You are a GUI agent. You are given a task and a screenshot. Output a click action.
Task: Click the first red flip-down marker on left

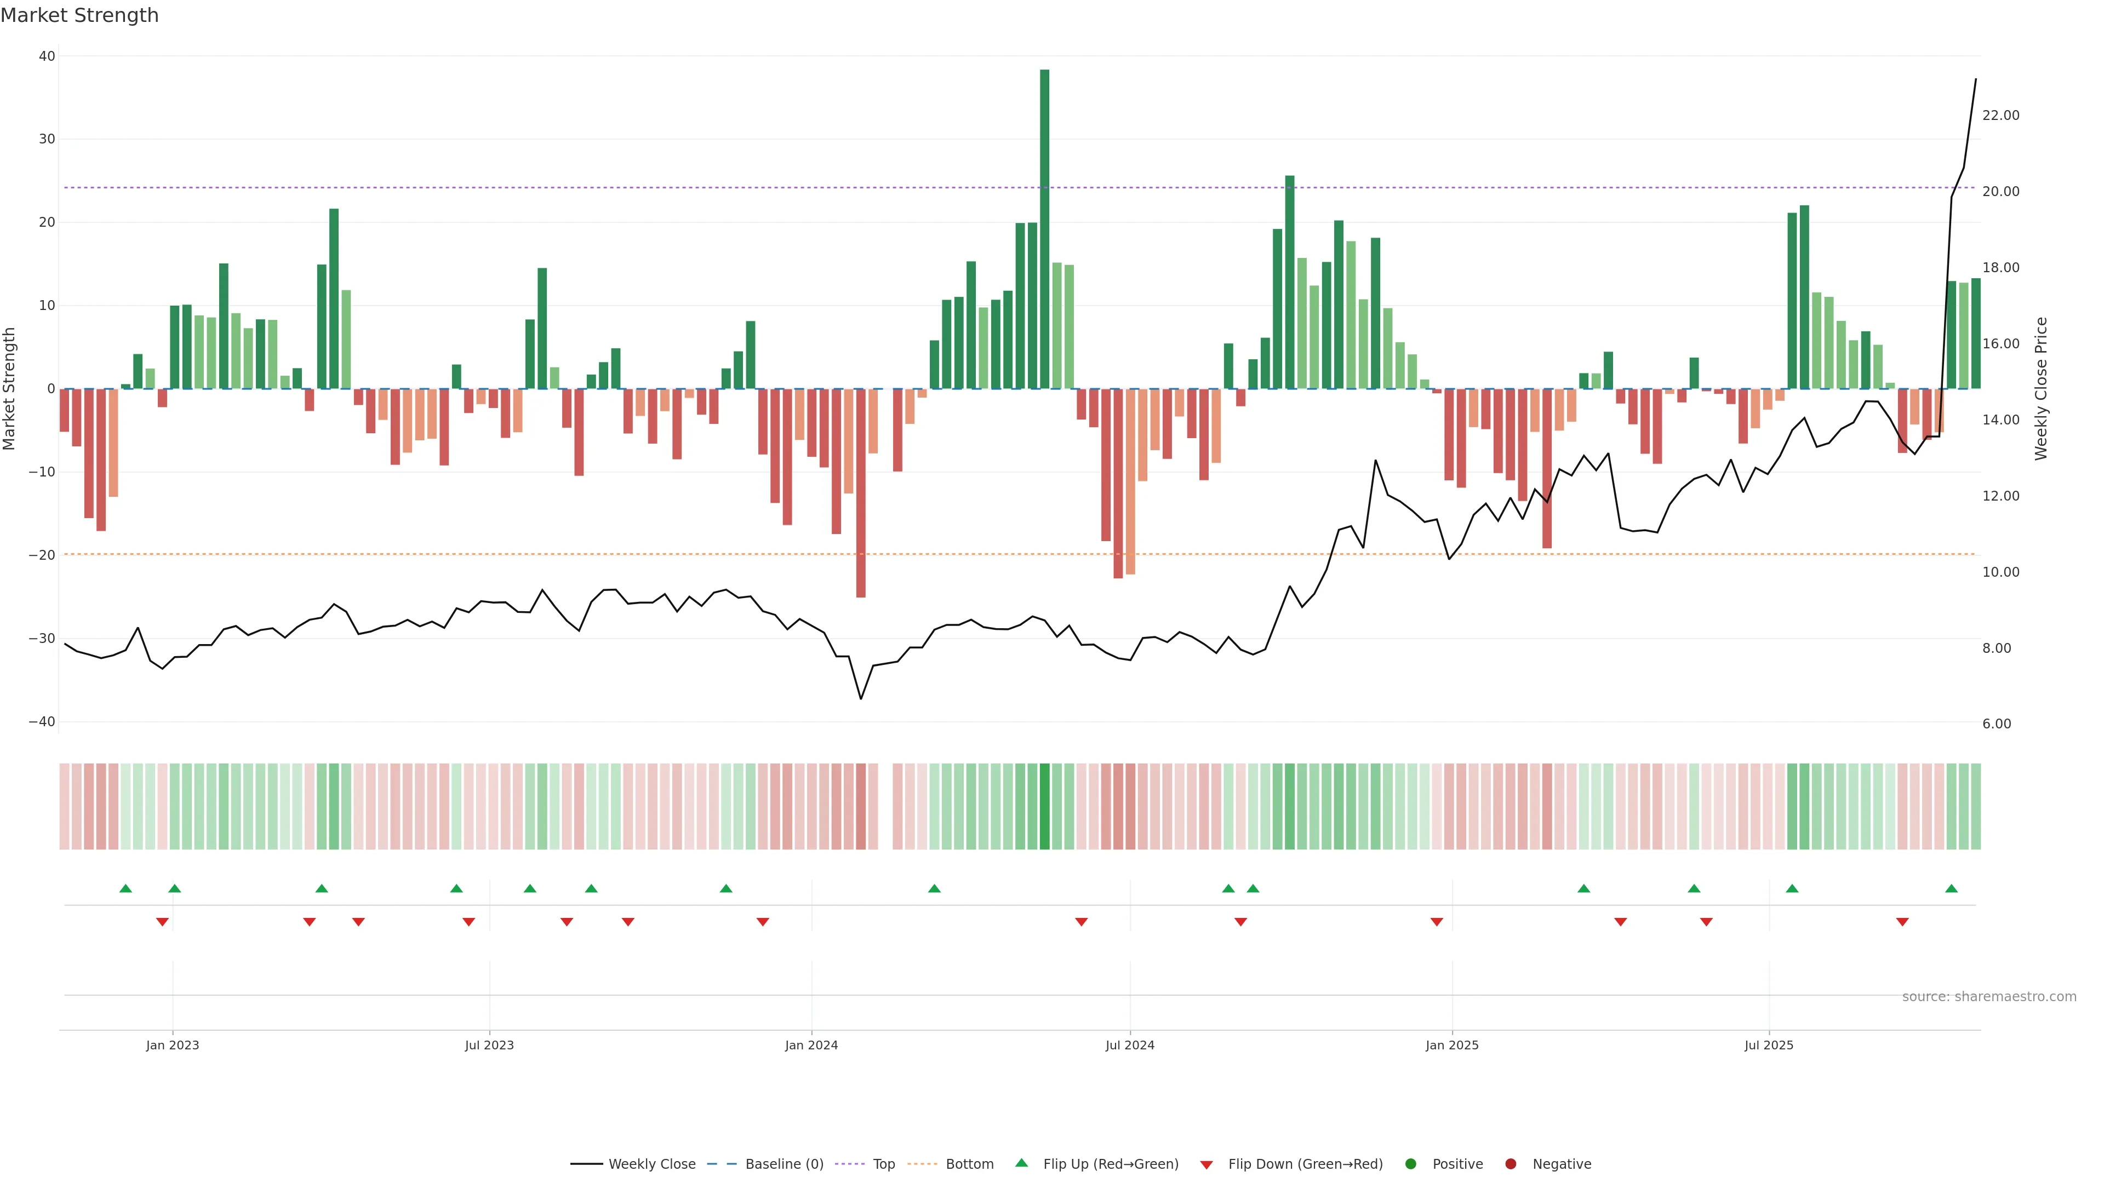pos(163,922)
